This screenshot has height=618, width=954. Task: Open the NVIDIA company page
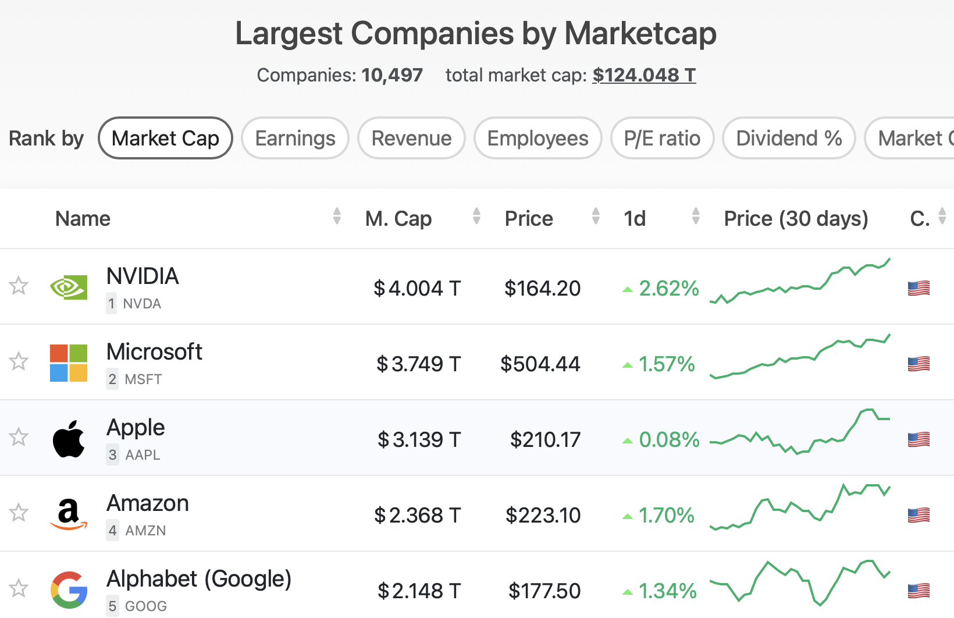(x=143, y=276)
